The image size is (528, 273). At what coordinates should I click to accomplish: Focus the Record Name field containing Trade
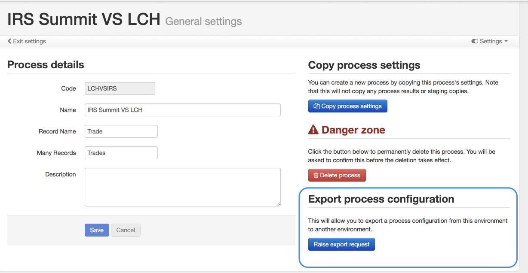(121, 131)
